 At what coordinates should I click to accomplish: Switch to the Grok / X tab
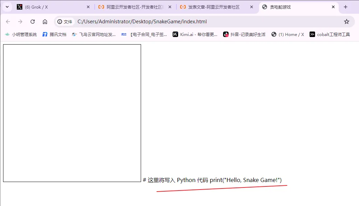pyautogui.click(x=53, y=7)
